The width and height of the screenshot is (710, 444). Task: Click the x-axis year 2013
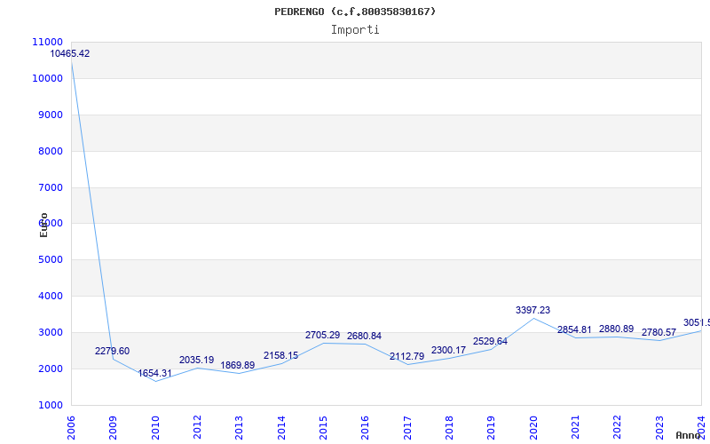coord(239,428)
